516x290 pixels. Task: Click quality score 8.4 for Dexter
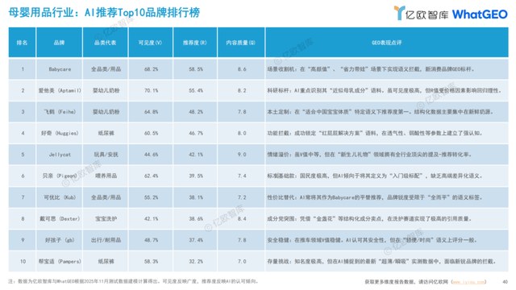coord(242,218)
